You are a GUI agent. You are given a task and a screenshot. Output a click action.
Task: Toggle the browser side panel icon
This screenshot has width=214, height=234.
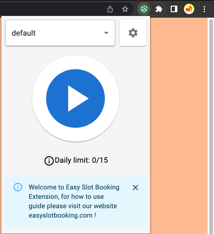point(174,9)
